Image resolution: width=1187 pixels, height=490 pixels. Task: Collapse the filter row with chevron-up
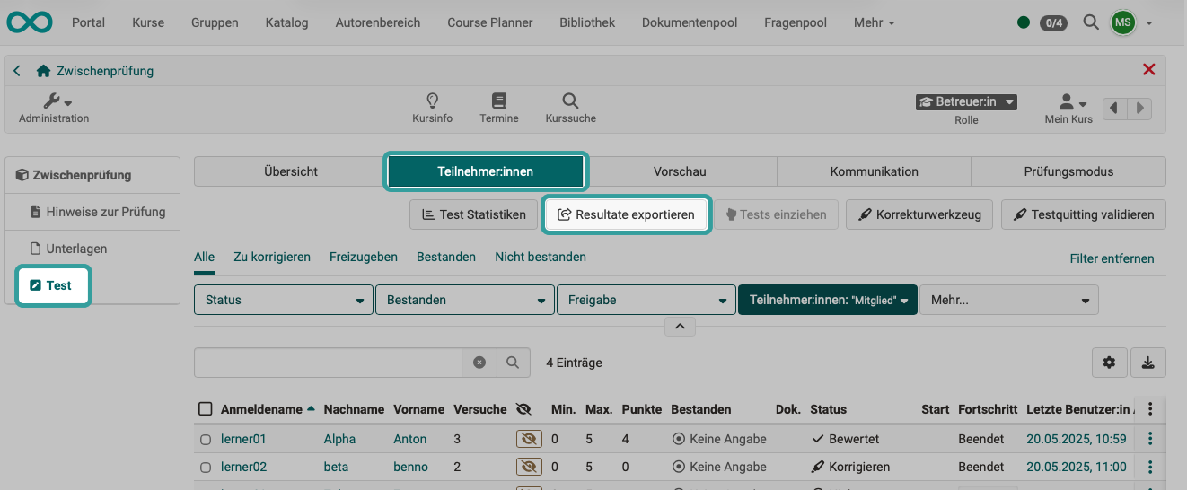[680, 327]
